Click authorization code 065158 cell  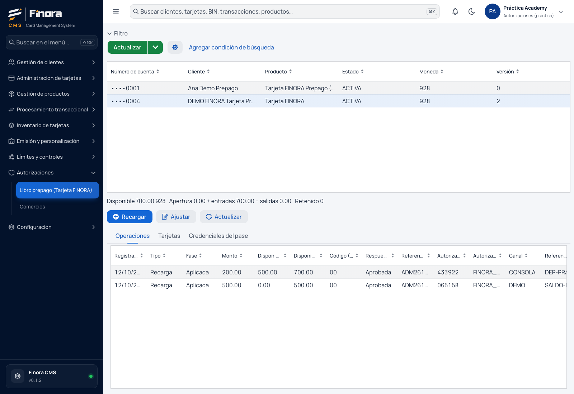(448, 285)
